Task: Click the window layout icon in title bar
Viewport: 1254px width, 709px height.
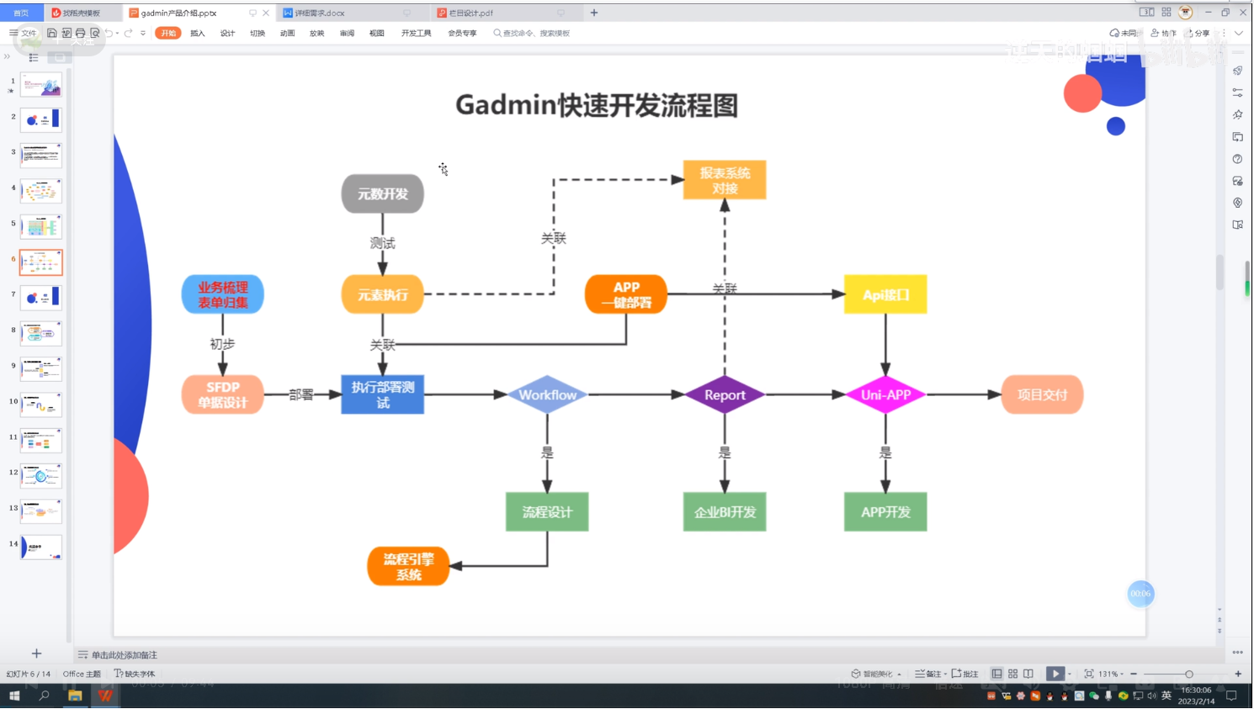Action: [1146, 12]
